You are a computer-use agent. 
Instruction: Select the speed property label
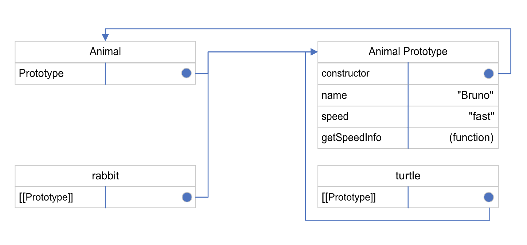coord(335,116)
